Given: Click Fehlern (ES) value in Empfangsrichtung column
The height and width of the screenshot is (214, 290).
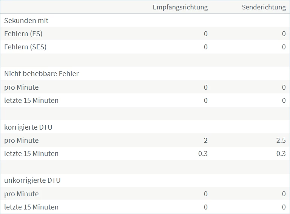Looking at the screenshot, I should click(205, 34).
